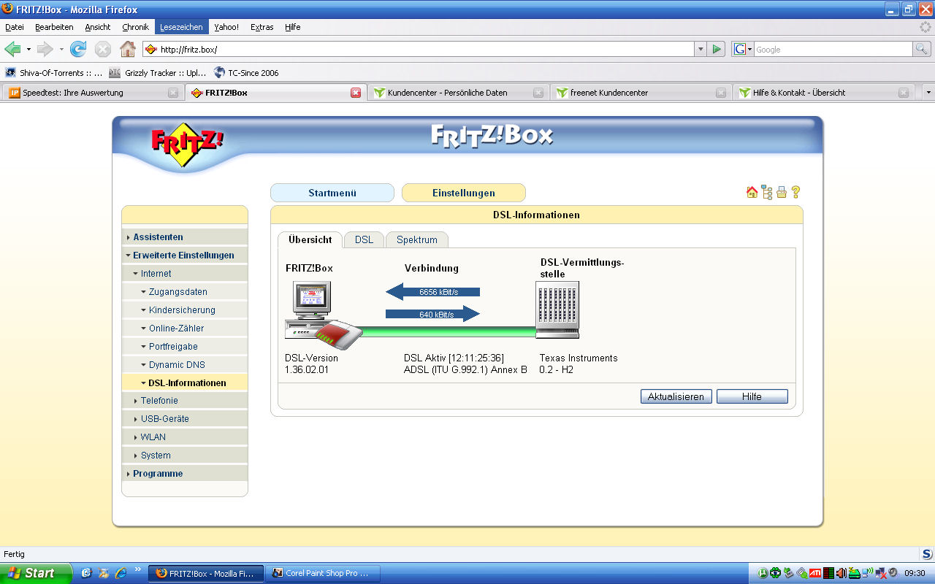Reload the page with the refresh icon

78,49
